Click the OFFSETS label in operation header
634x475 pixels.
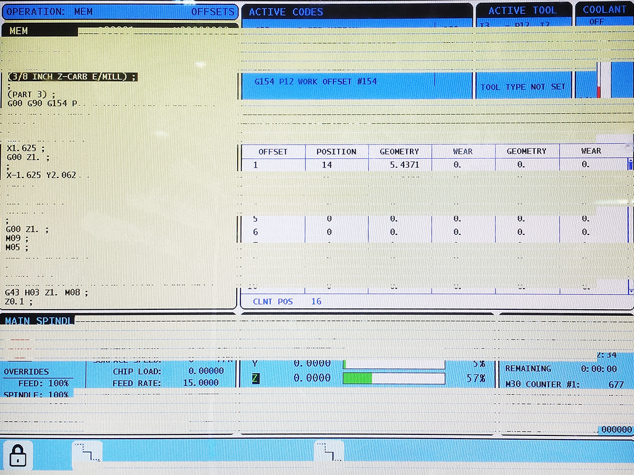click(213, 12)
